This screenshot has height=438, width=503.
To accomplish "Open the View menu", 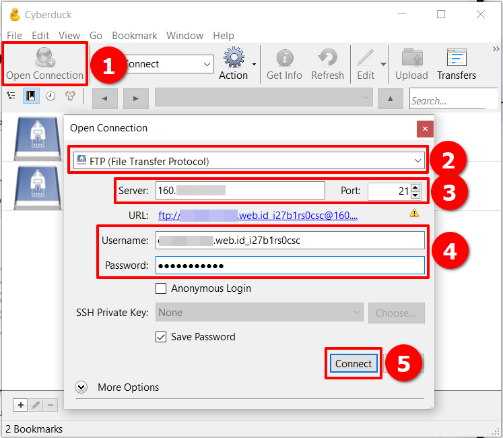I will (x=69, y=35).
